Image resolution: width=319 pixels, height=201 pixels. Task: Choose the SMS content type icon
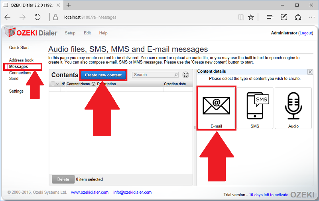coord(255,107)
